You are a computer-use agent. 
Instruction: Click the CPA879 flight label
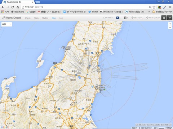coord(102,85)
